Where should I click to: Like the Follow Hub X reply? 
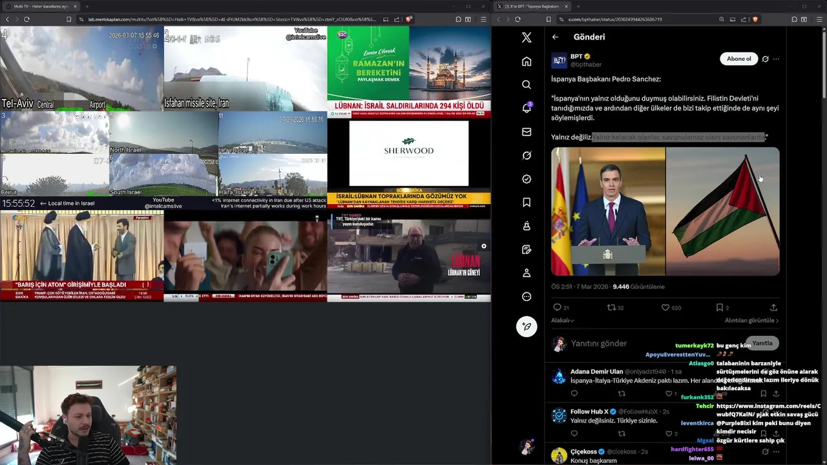[x=669, y=433]
